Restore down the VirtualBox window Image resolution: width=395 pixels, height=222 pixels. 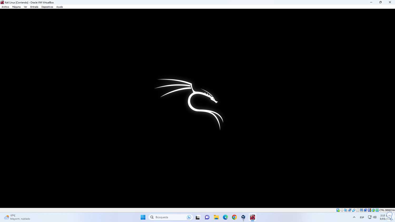(x=381, y=2)
